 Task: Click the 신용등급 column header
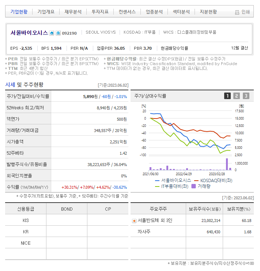point(26,209)
